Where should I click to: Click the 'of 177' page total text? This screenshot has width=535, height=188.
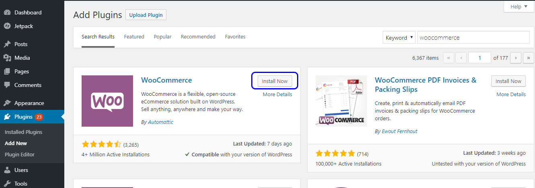[x=501, y=58]
